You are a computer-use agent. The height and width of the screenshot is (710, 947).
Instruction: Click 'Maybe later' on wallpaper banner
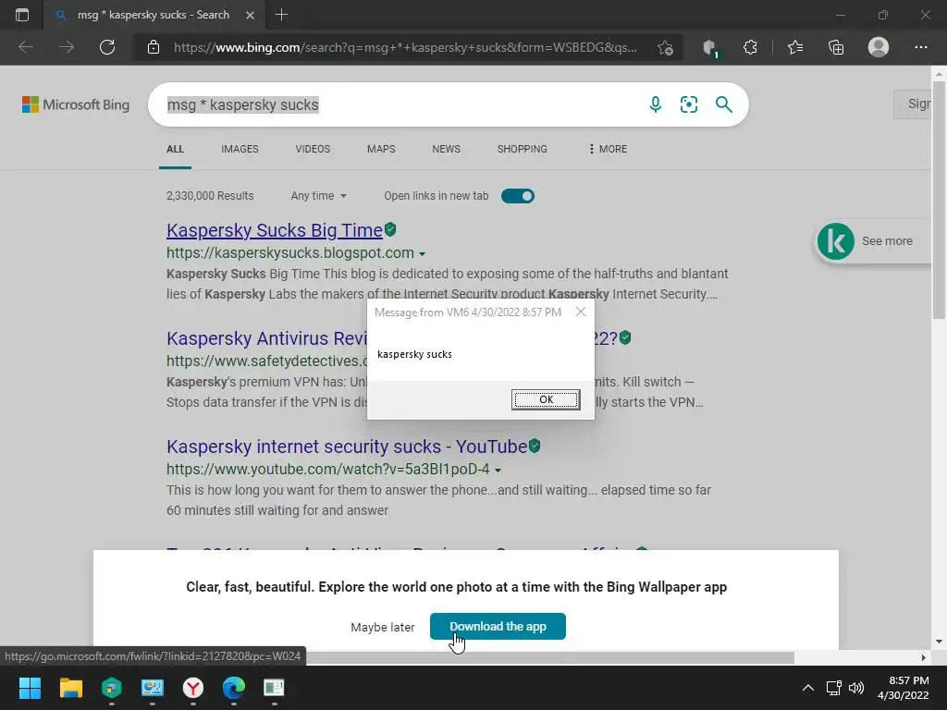tap(383, 628)
